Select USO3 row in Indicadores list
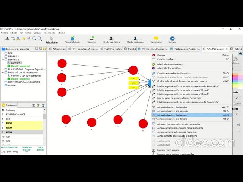 coord(22,132)
